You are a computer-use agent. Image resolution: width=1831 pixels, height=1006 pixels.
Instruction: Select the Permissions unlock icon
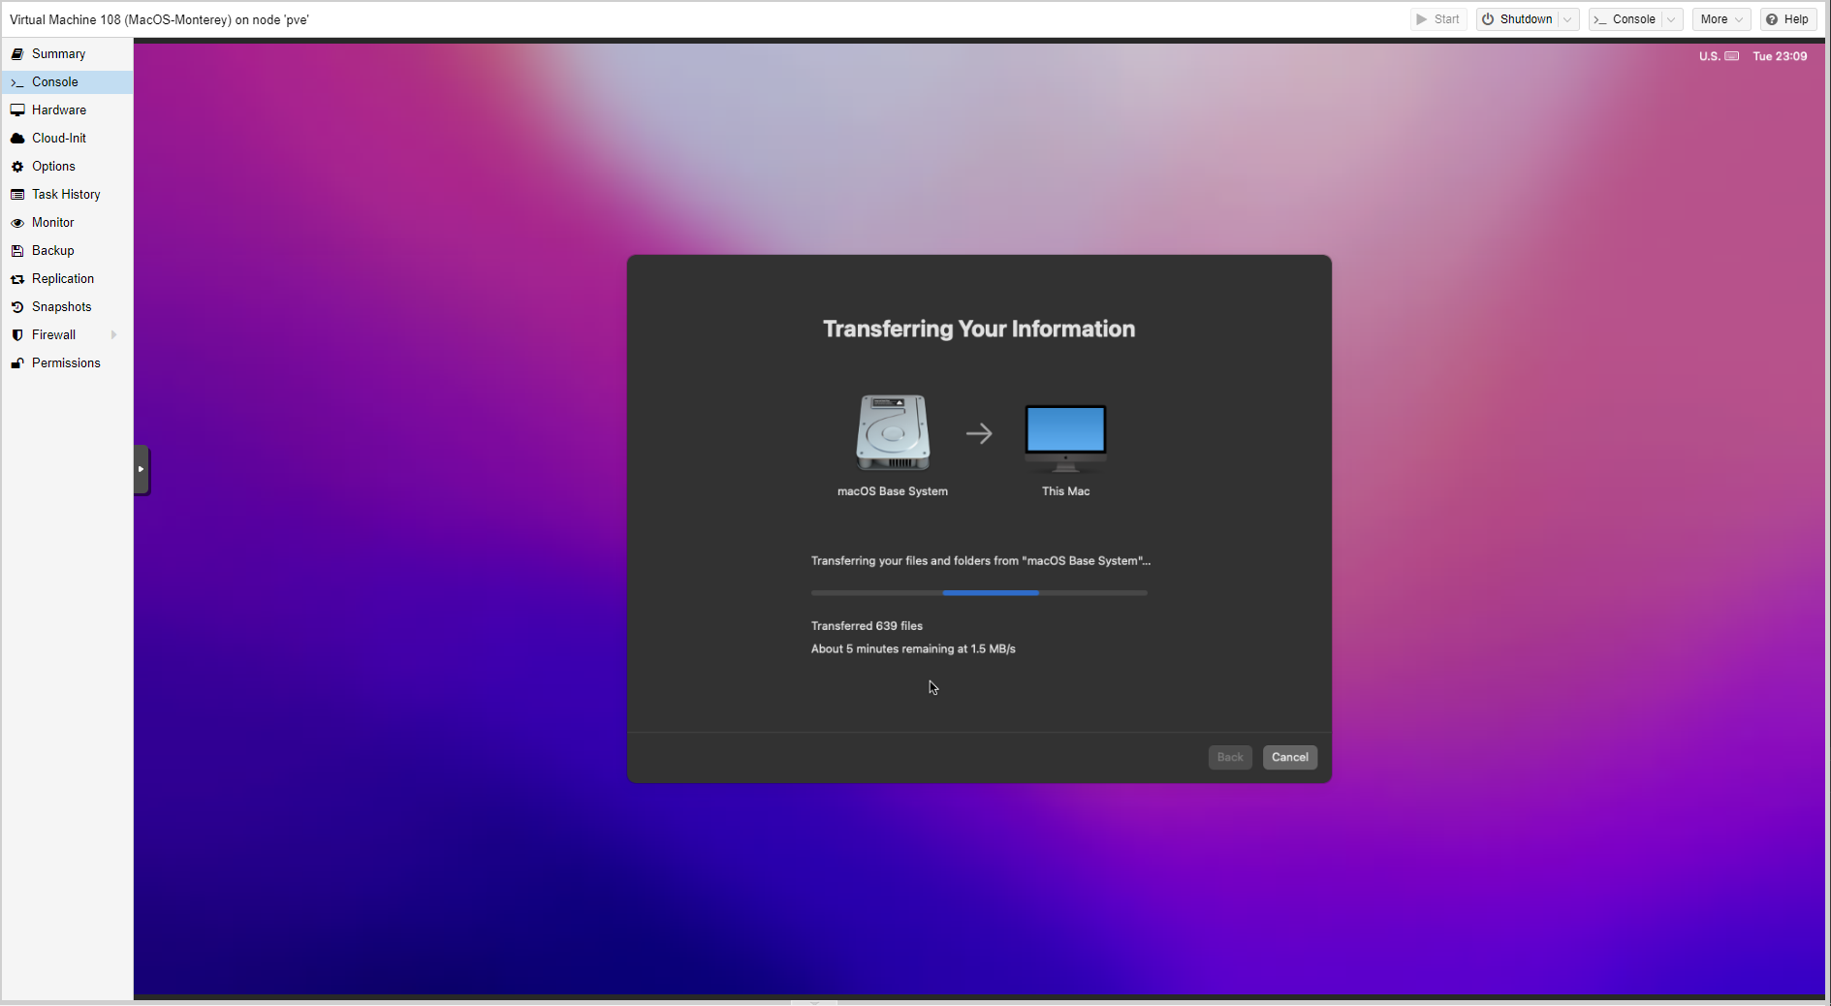coord(17,363)
